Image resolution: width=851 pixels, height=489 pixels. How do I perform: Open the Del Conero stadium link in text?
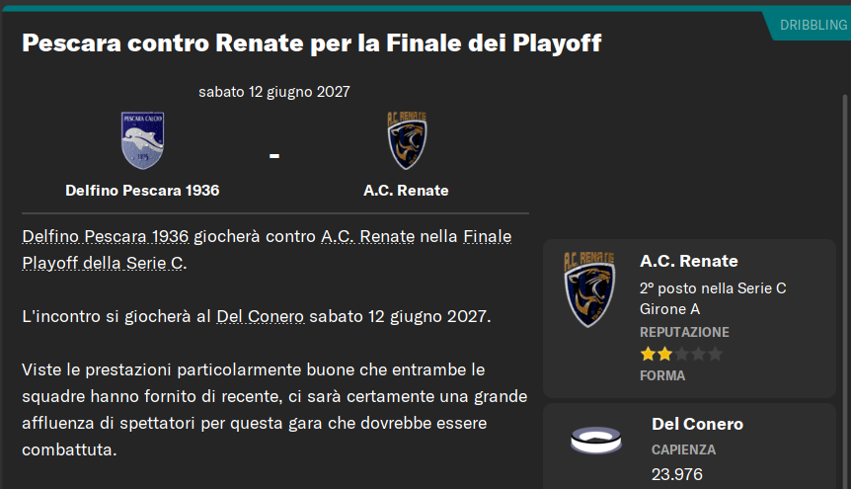pyautogui.click(x=260, y=316)
